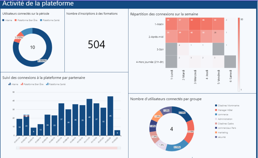Click the 01/07/19 bar with value 37
The width and height of the screenshot is (258, 158).
(x=61, y=119)
